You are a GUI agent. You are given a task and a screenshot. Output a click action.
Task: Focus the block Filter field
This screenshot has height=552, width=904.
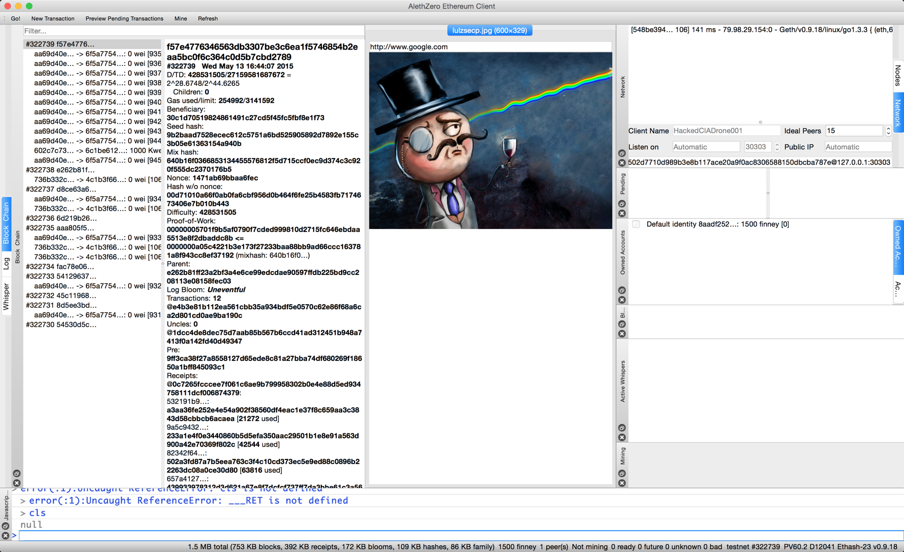pos(193,31)
